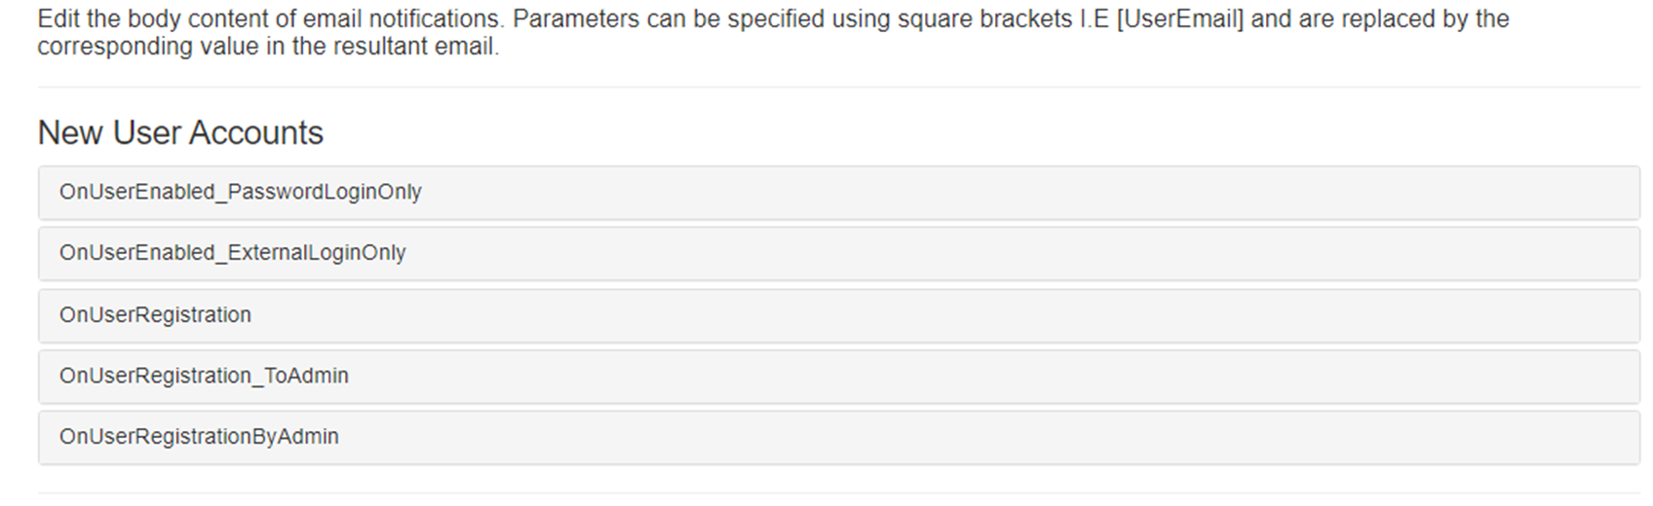Select the OnUserRegistration label text
Viewport: 1653px width, 506px height.
[155, 315]
